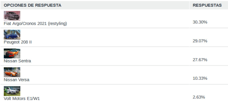This screenshot has height=102, width=228.
Task: Select the 2.63% response value
Action: click(199, 97)
